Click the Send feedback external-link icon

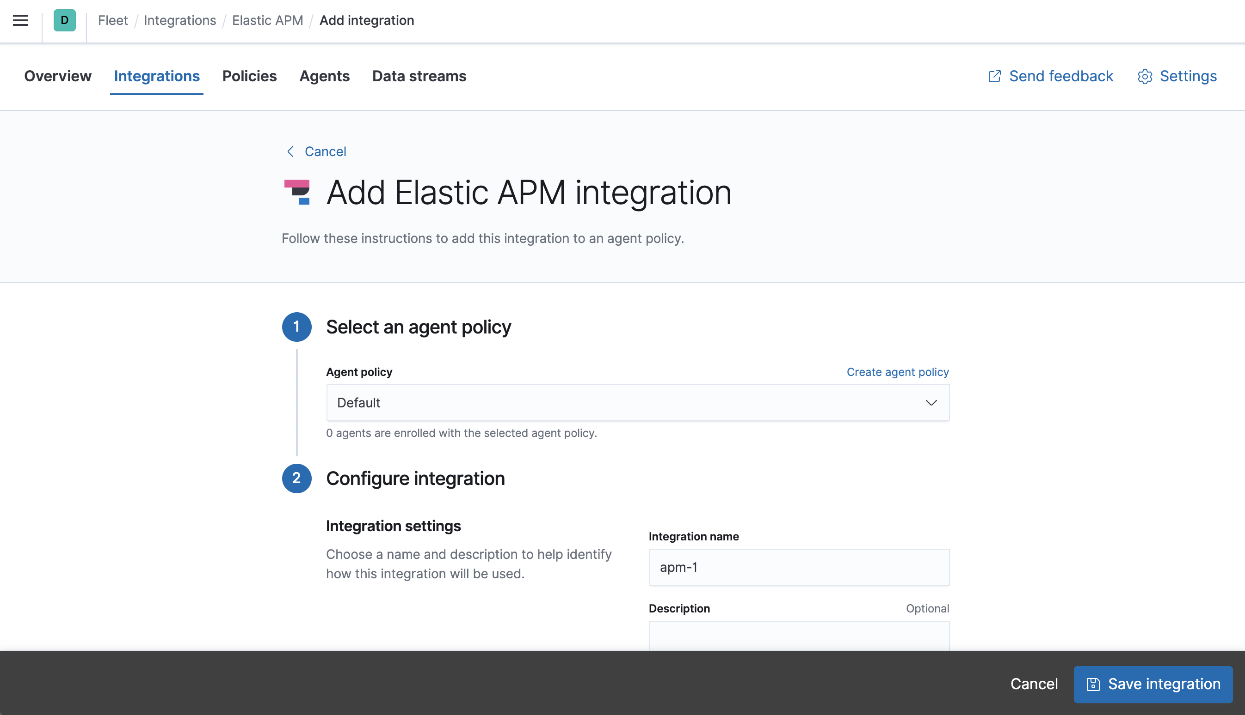[994, 77]
